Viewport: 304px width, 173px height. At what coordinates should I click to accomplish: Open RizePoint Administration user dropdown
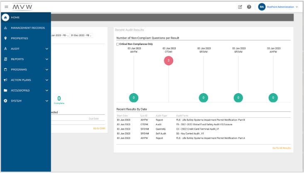point(297,7)
